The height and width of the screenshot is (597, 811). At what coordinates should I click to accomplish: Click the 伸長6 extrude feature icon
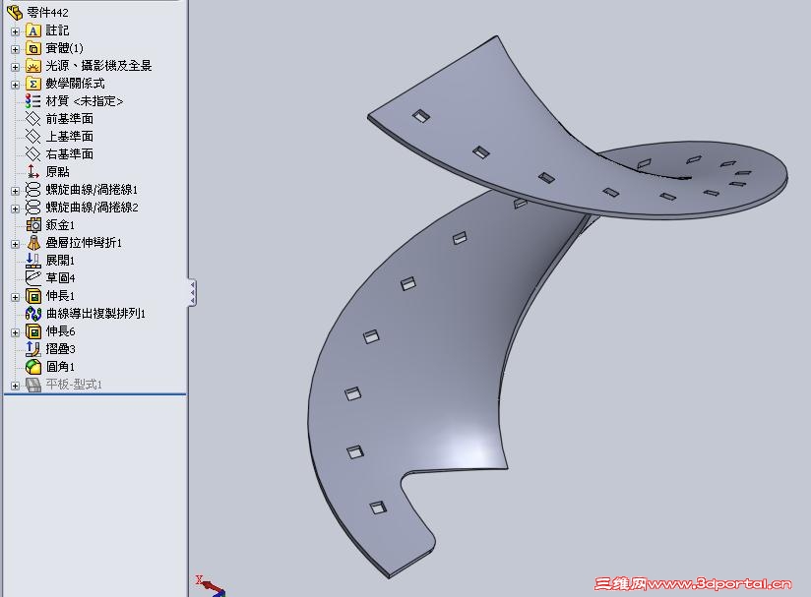tap(33, 330)
